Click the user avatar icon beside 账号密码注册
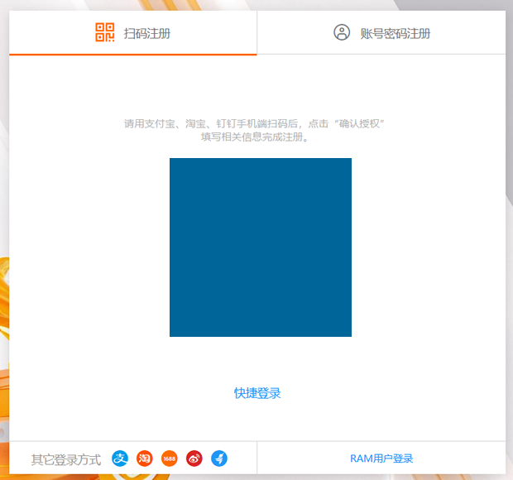This screenshot has height=480, width=513. [x=342, y=32]
